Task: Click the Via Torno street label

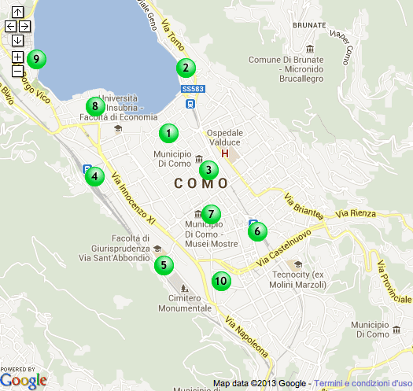Action: [173, 35]
